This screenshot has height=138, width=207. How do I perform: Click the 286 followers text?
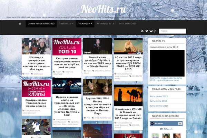pos(166,129)
